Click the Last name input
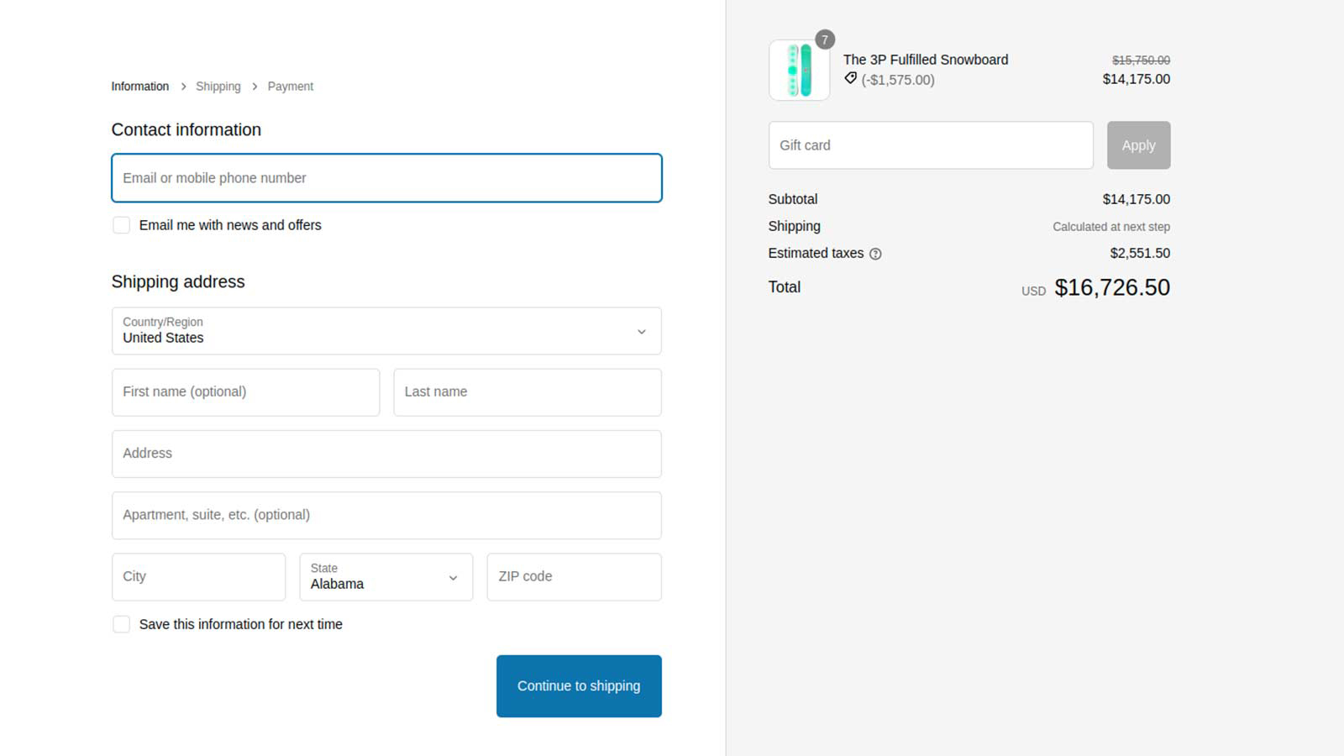The width and height of the screenshot is (1344, 756). tap(528, 392)
